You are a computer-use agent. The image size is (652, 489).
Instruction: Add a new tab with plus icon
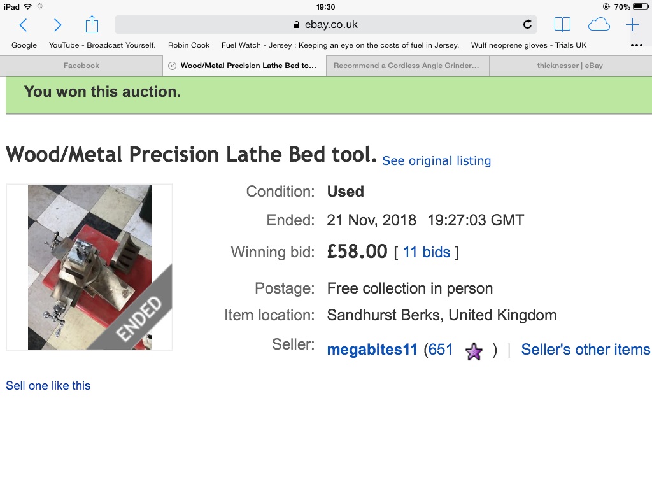[632, 25]
